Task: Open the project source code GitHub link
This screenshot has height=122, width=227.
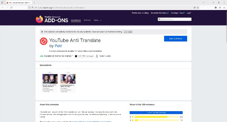Action: click(92, 121)
